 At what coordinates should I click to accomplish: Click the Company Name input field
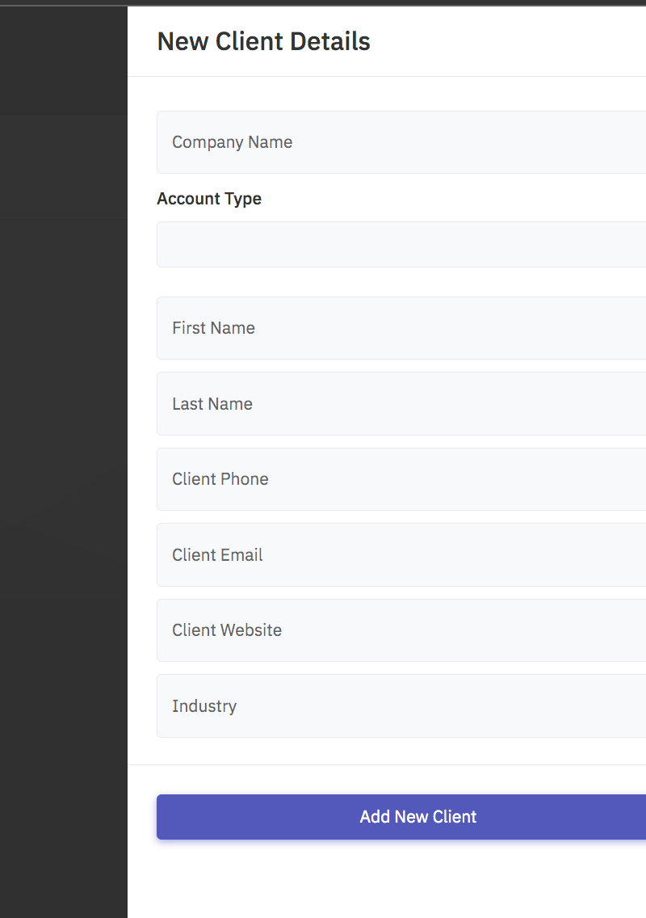tap(401, 142)
